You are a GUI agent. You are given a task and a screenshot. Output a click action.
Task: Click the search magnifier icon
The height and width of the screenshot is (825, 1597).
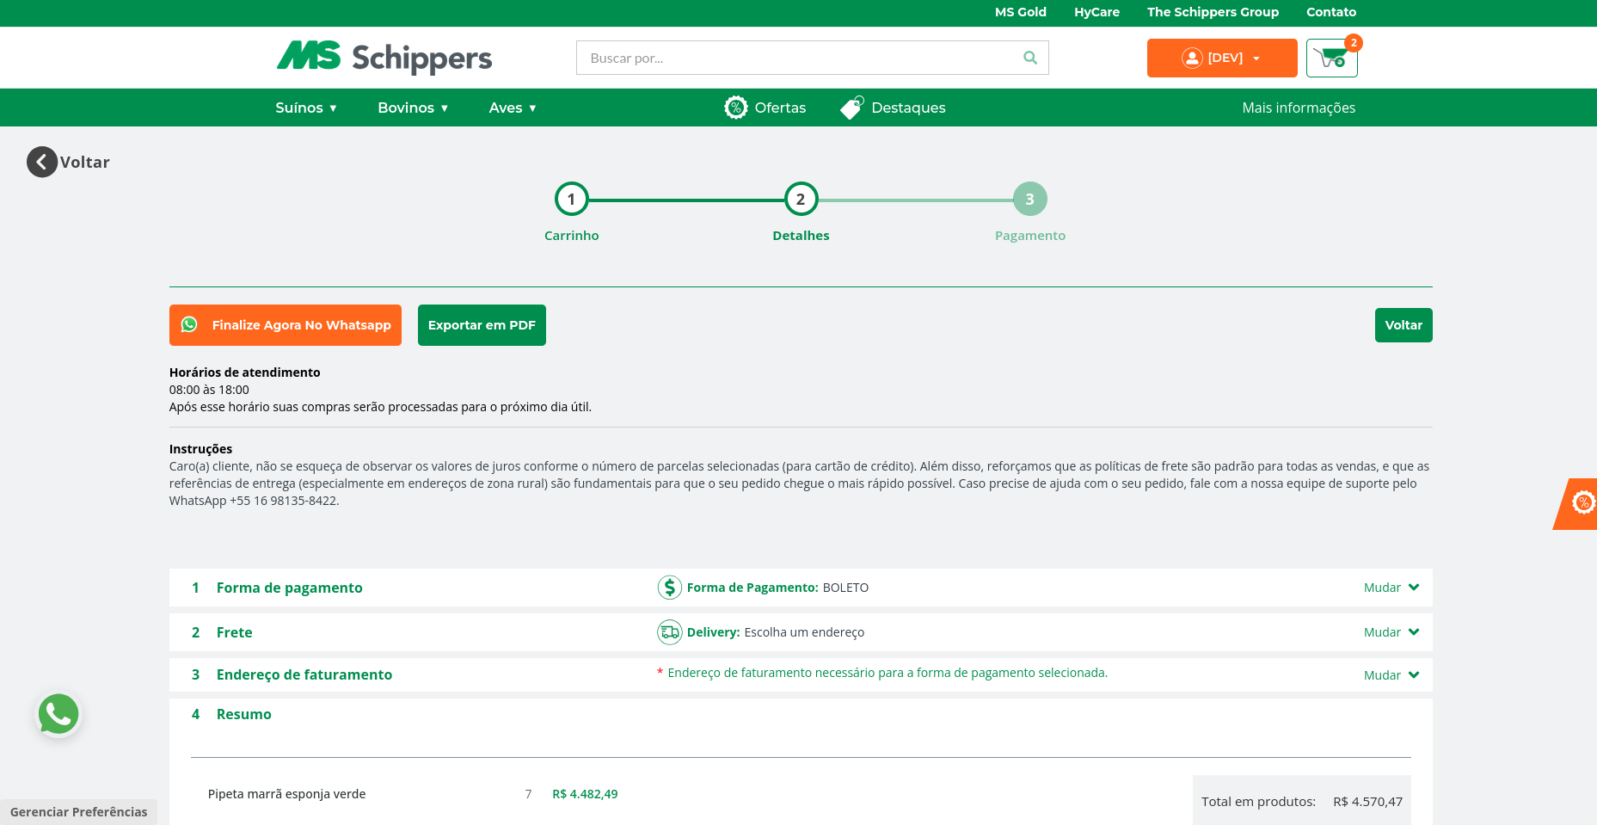[x=1029, y=58]
